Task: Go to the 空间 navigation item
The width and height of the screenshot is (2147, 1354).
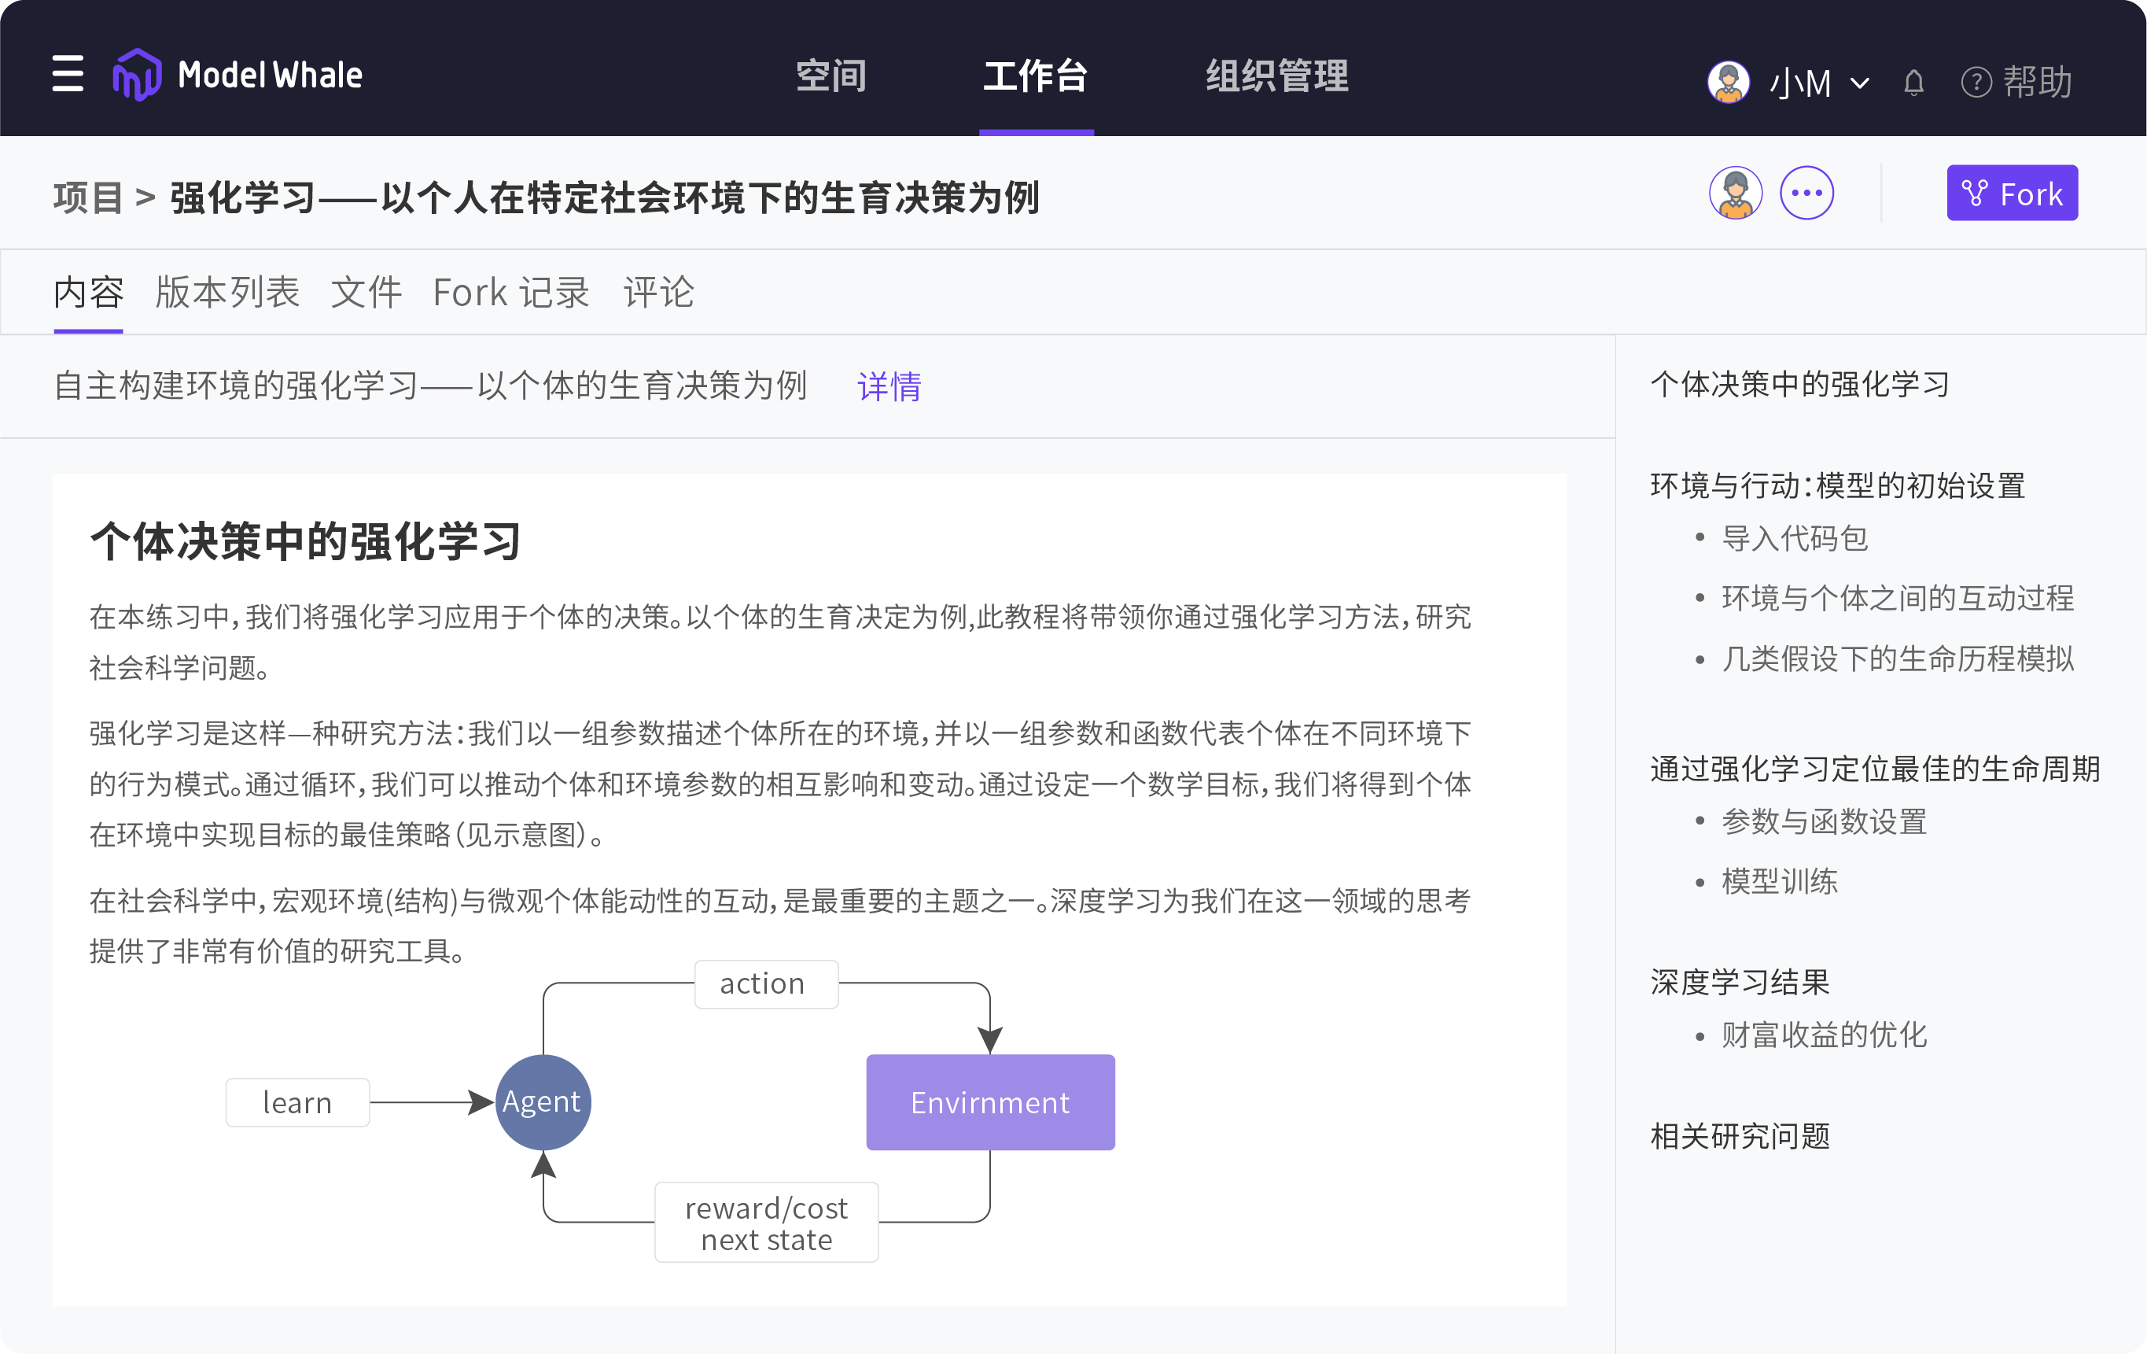Action: tap(831, 76)
